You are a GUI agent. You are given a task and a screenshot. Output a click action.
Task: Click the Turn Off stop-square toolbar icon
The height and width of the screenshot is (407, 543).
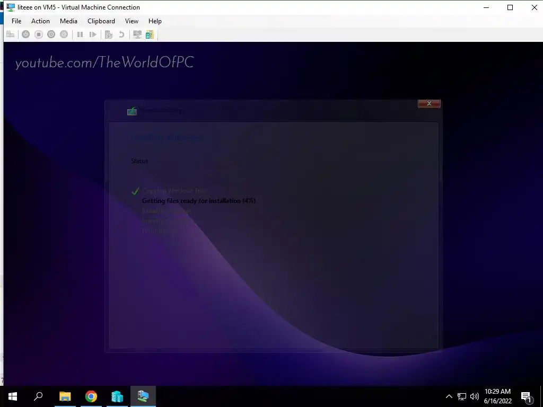coord(38,34)
